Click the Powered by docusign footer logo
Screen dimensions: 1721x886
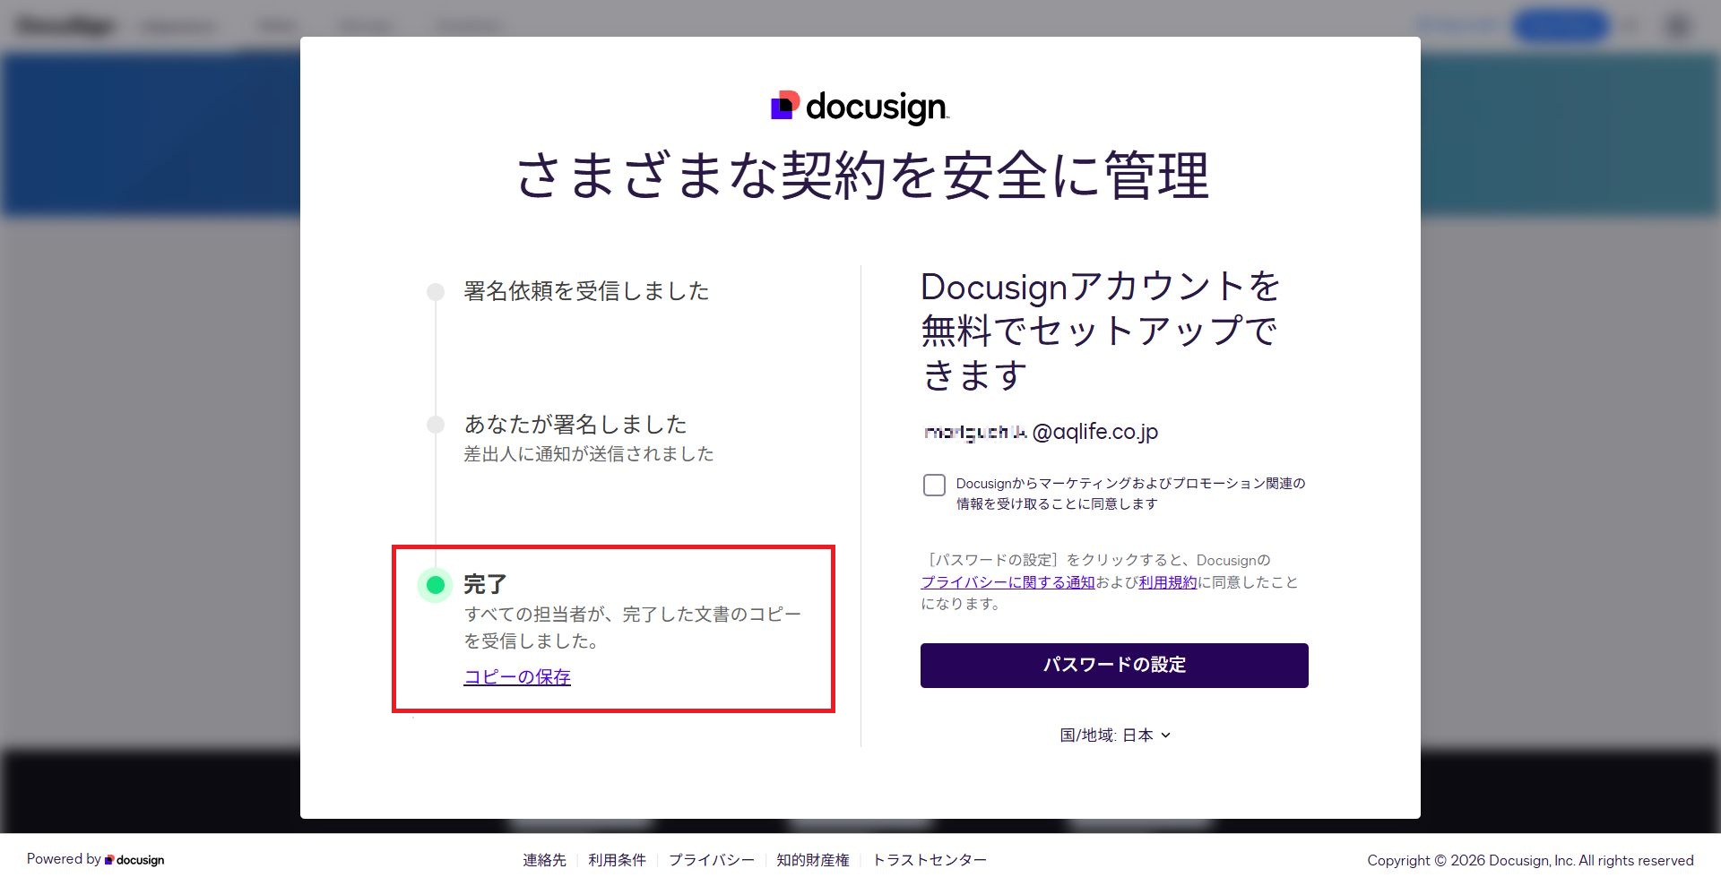point(134,860)
